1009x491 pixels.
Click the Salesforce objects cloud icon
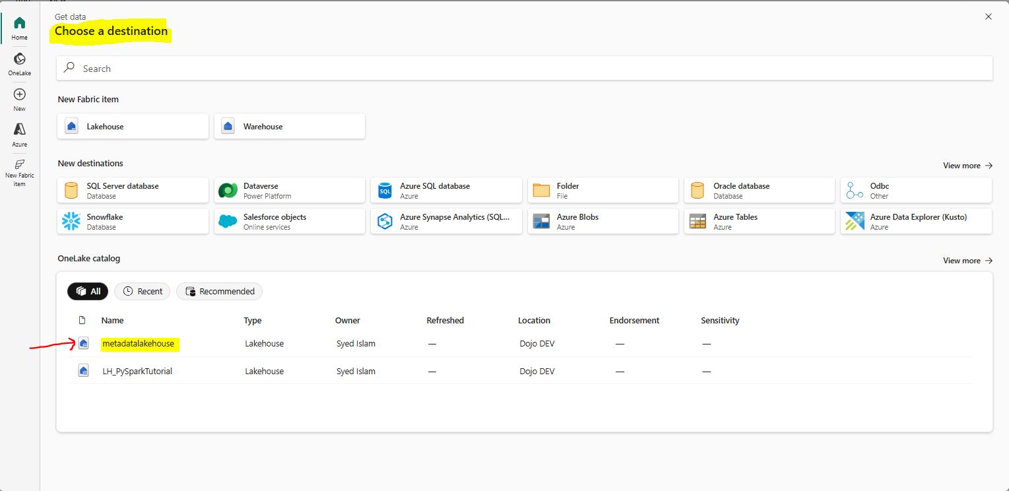(x=228, y=222)
